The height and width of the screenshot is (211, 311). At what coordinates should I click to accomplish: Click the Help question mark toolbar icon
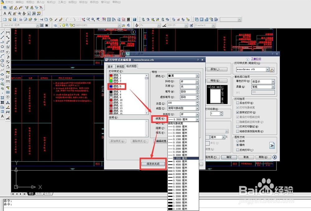[134, 19]
